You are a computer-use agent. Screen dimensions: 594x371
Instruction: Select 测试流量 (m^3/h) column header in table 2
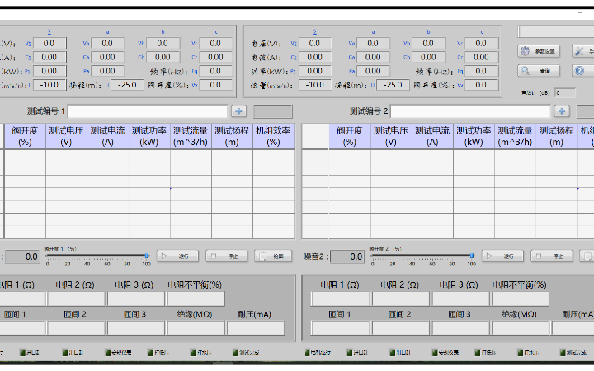pyautogui.click(x=515, y=137)
